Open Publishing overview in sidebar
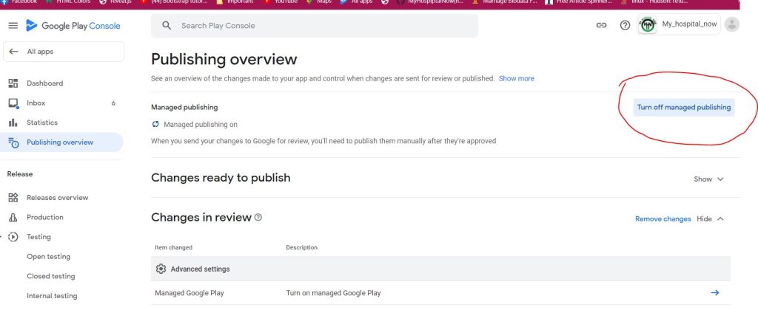This screenshot has height=310, width=758. [59, 142]
